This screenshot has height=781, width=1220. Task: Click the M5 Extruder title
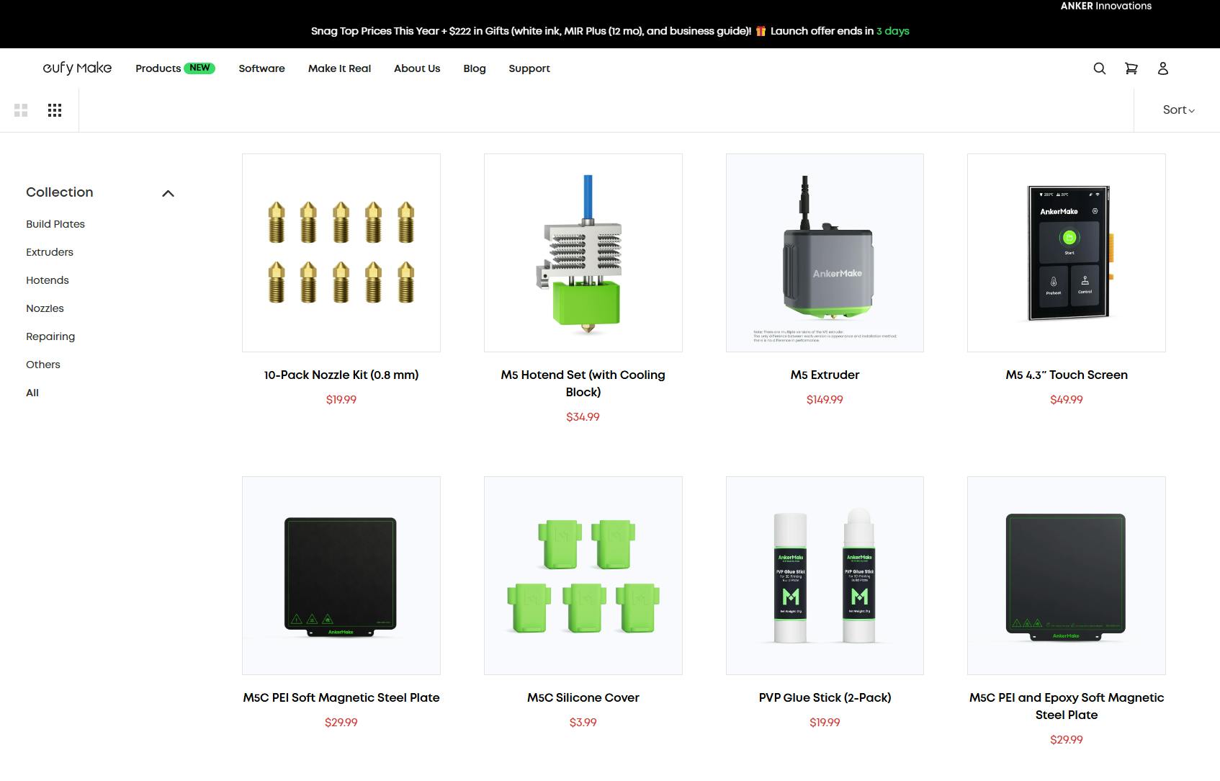click(x=825, y=375)
